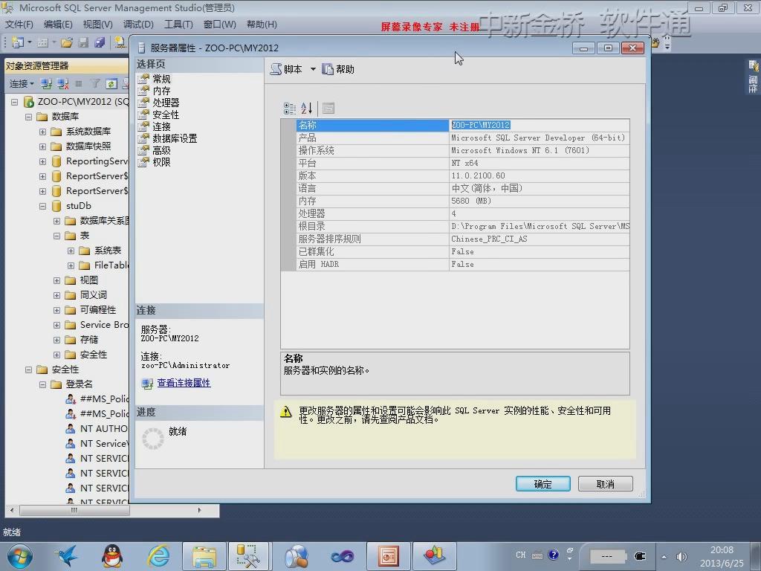The image size is (761, 571).
Task: Click the Refresh icon in Object Explorer
Action: click(111, 84)
